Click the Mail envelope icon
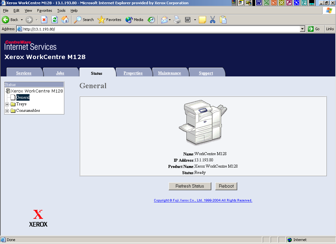The height and width of the screenshot is (244, 336). click(164, 20)
